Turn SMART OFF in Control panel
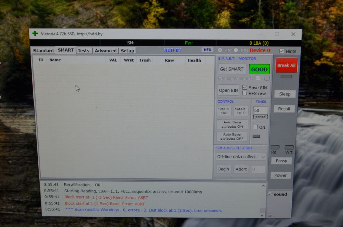 pos(241,111)
